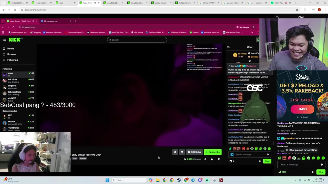The height and width of the screenshot is (184, 328).
Task: Open recommended channel FrankDimes
Action: tap(18, 129)
